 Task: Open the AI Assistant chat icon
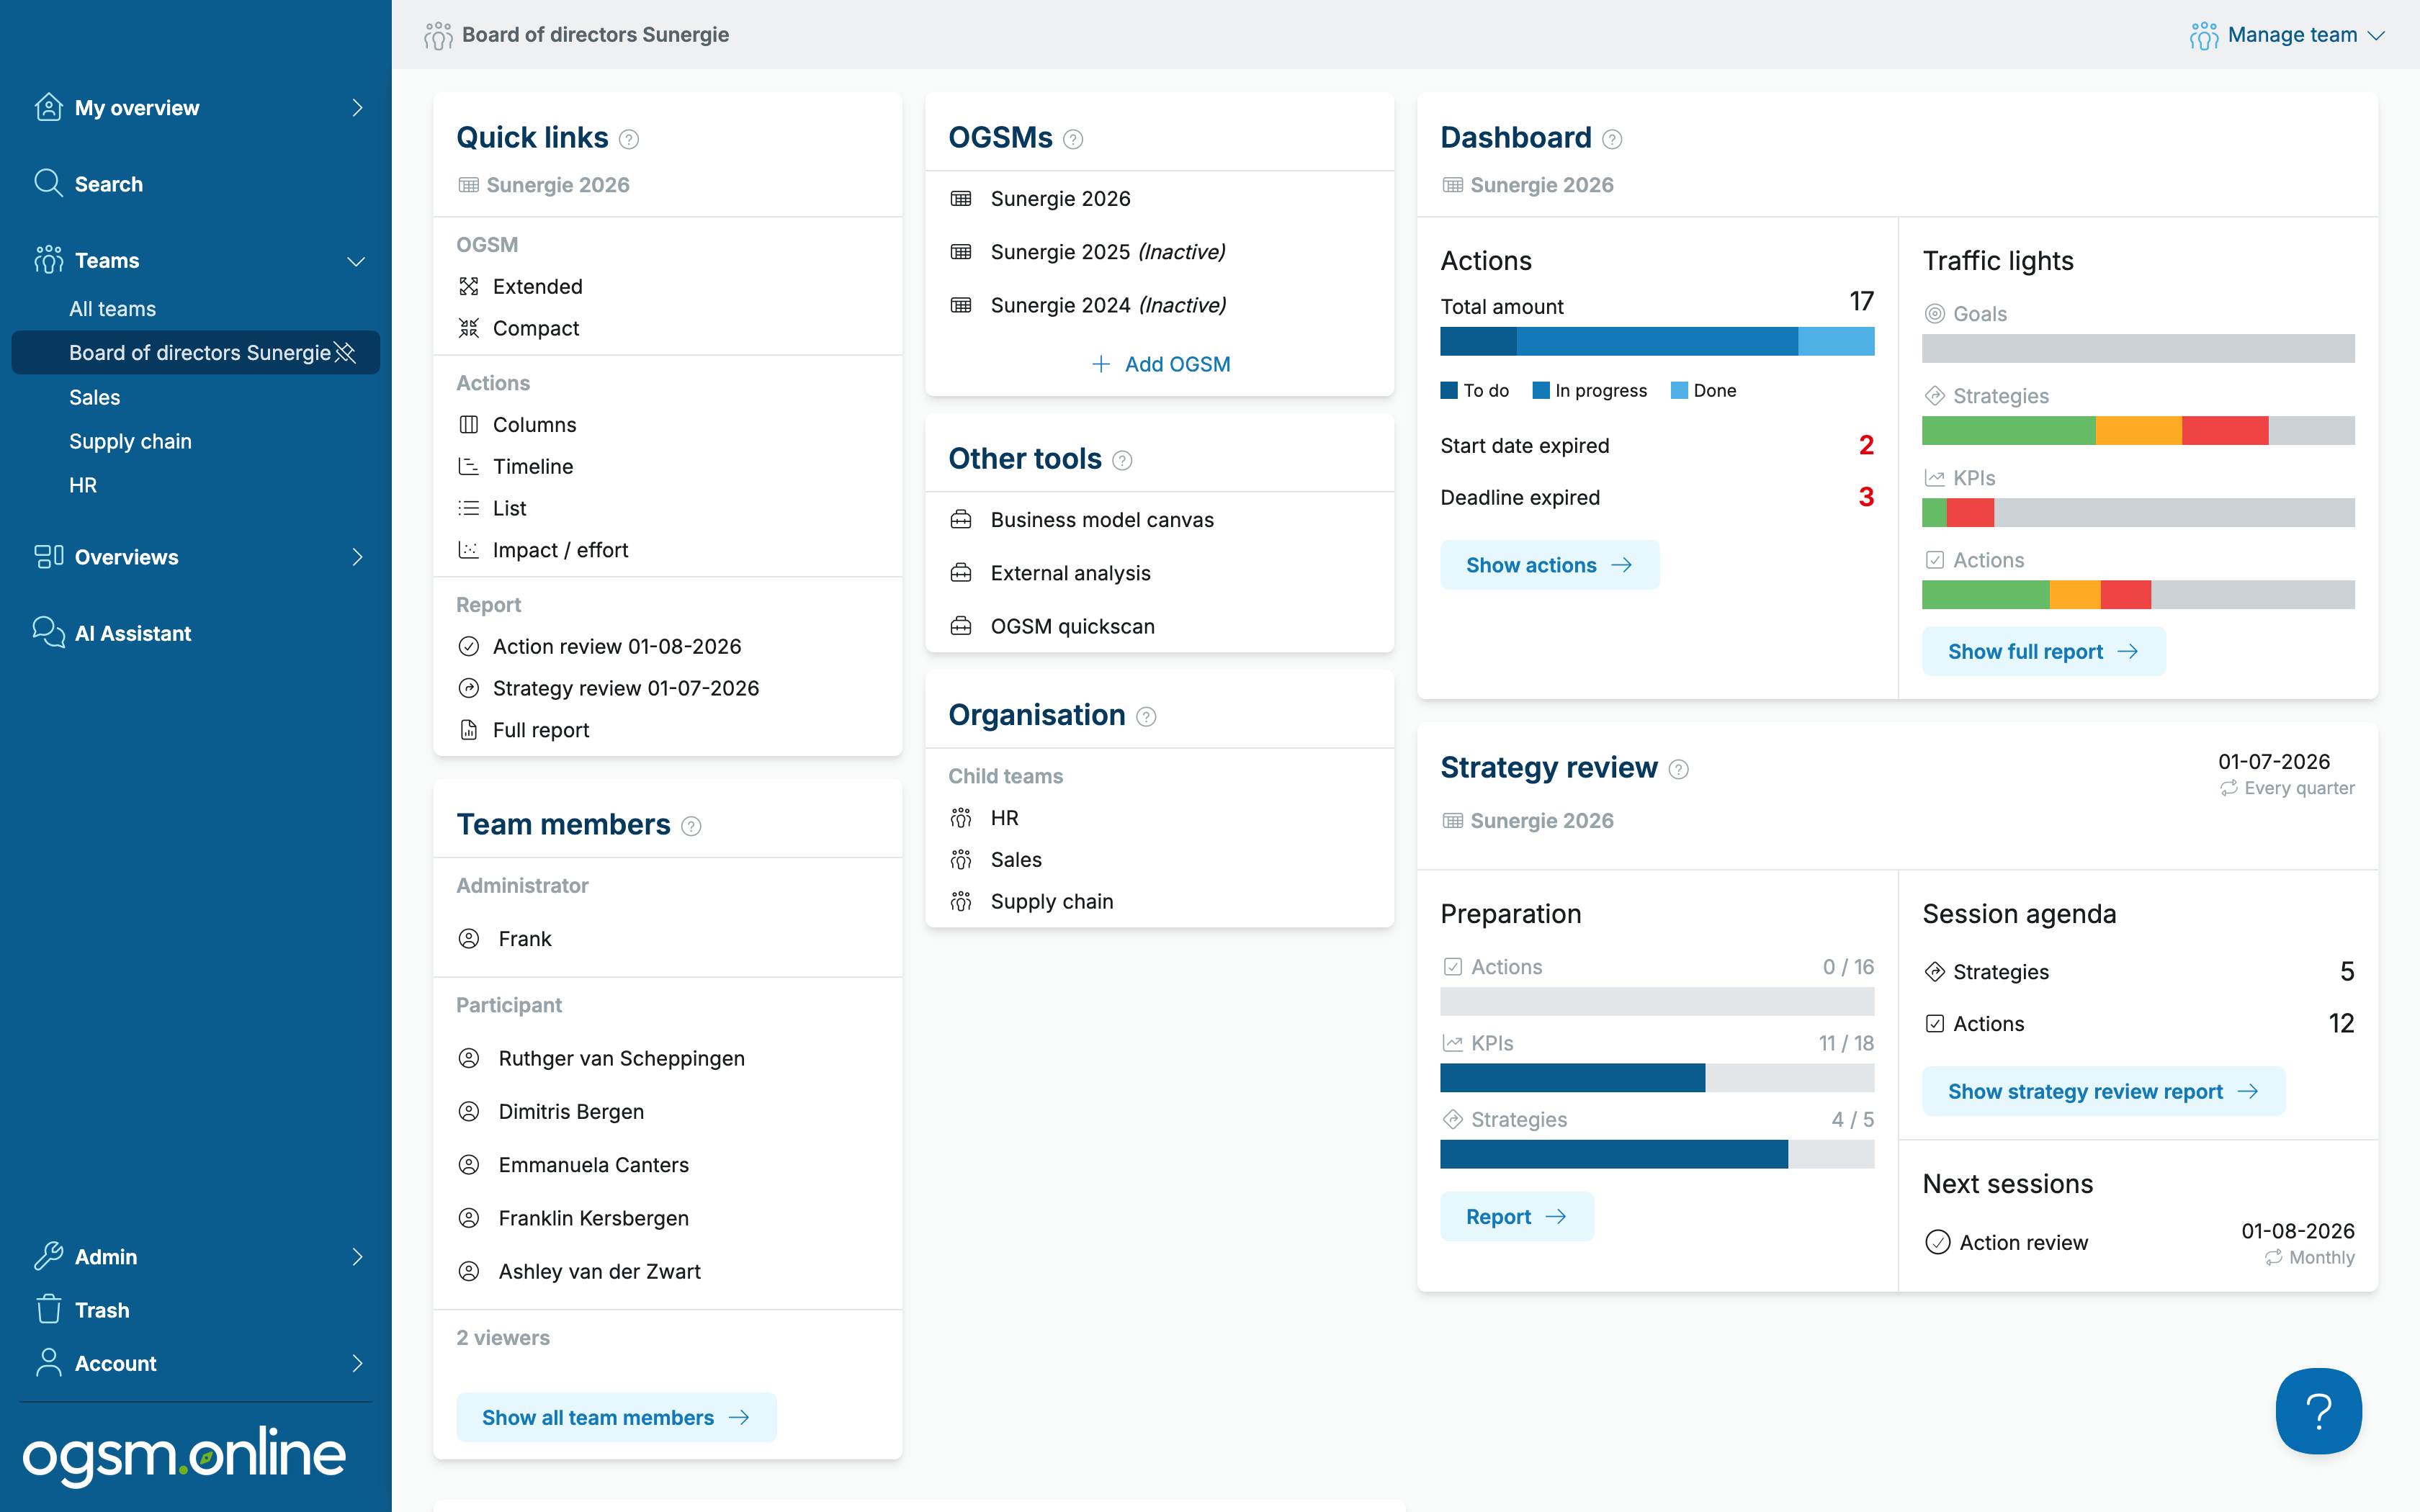(x=48, y=632)
